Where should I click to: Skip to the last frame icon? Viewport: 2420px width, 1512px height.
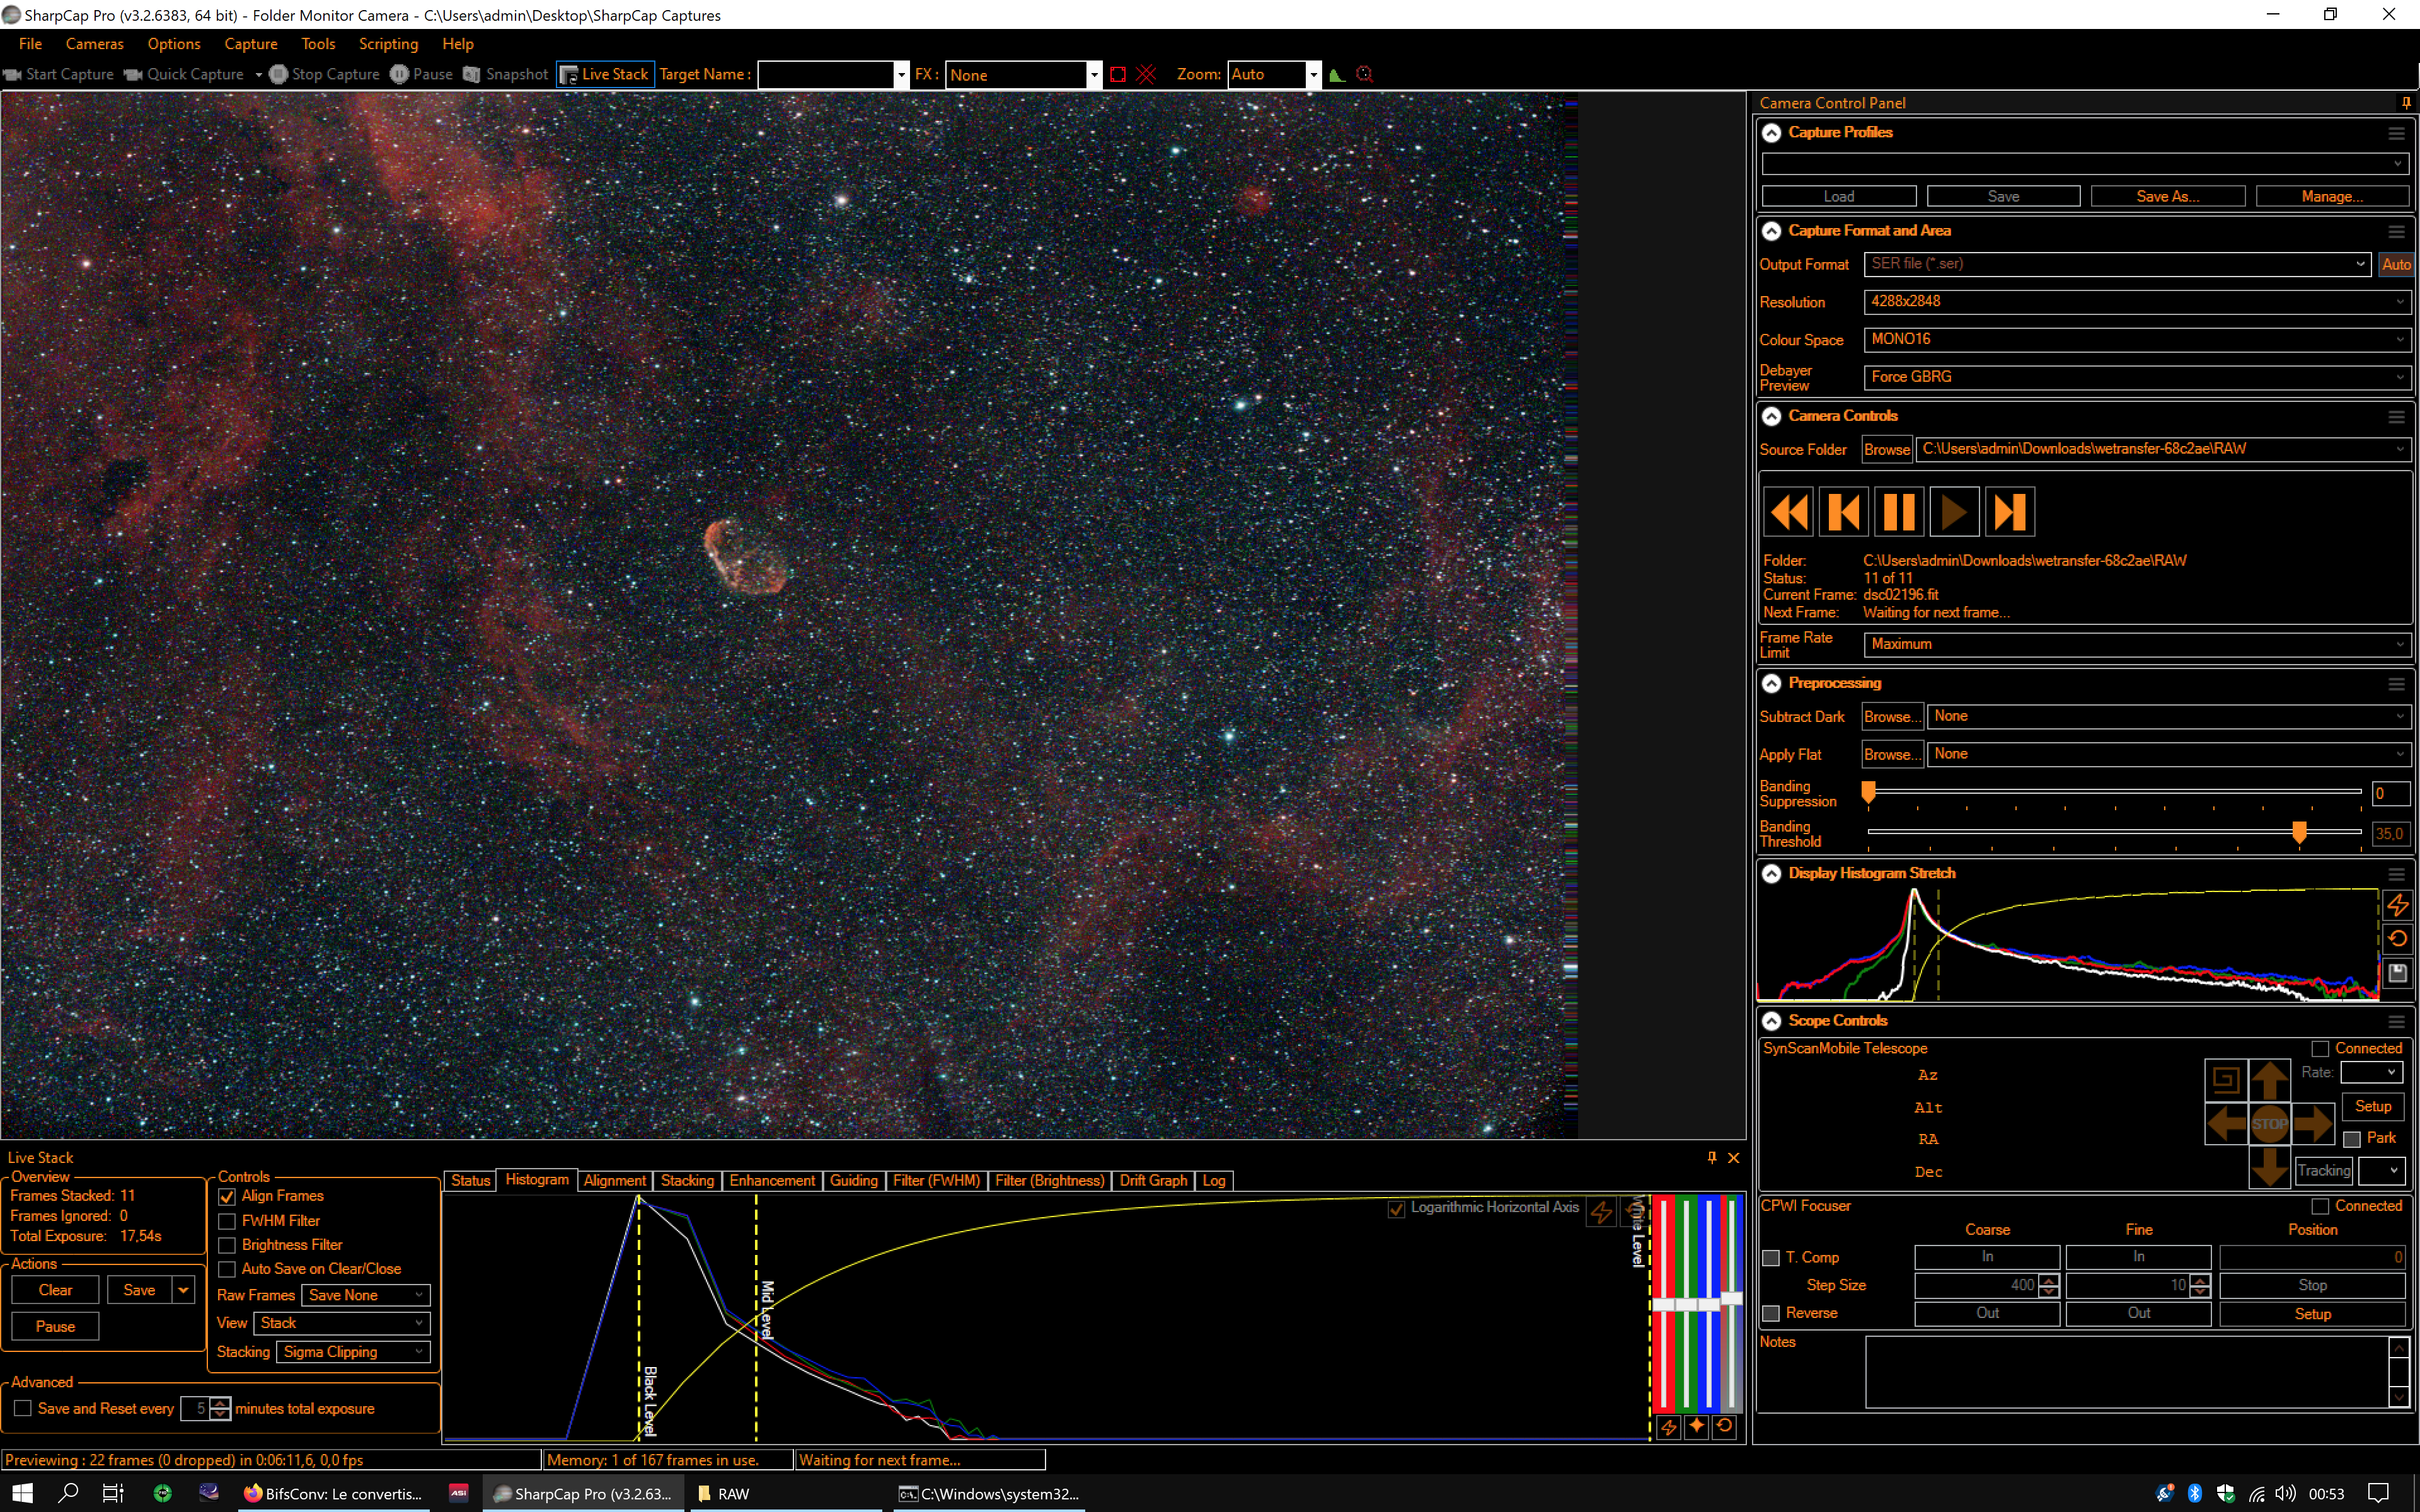click(2009, 512)
